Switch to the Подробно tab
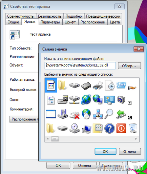Image resolution: width=147 pixels, height=174 pixels. coord(74,16)
